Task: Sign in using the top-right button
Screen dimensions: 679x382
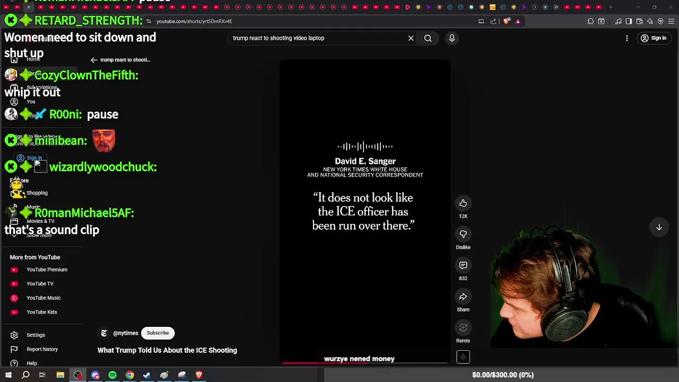Action: [x=653, y=38]
